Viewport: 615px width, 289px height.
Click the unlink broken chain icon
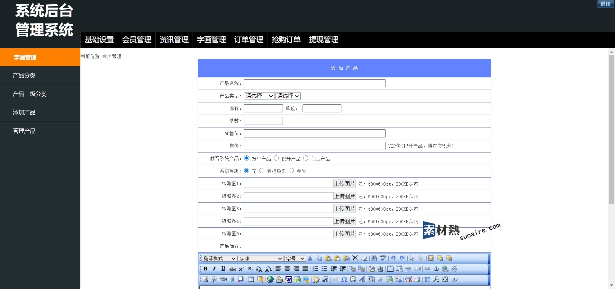(454, 269)
